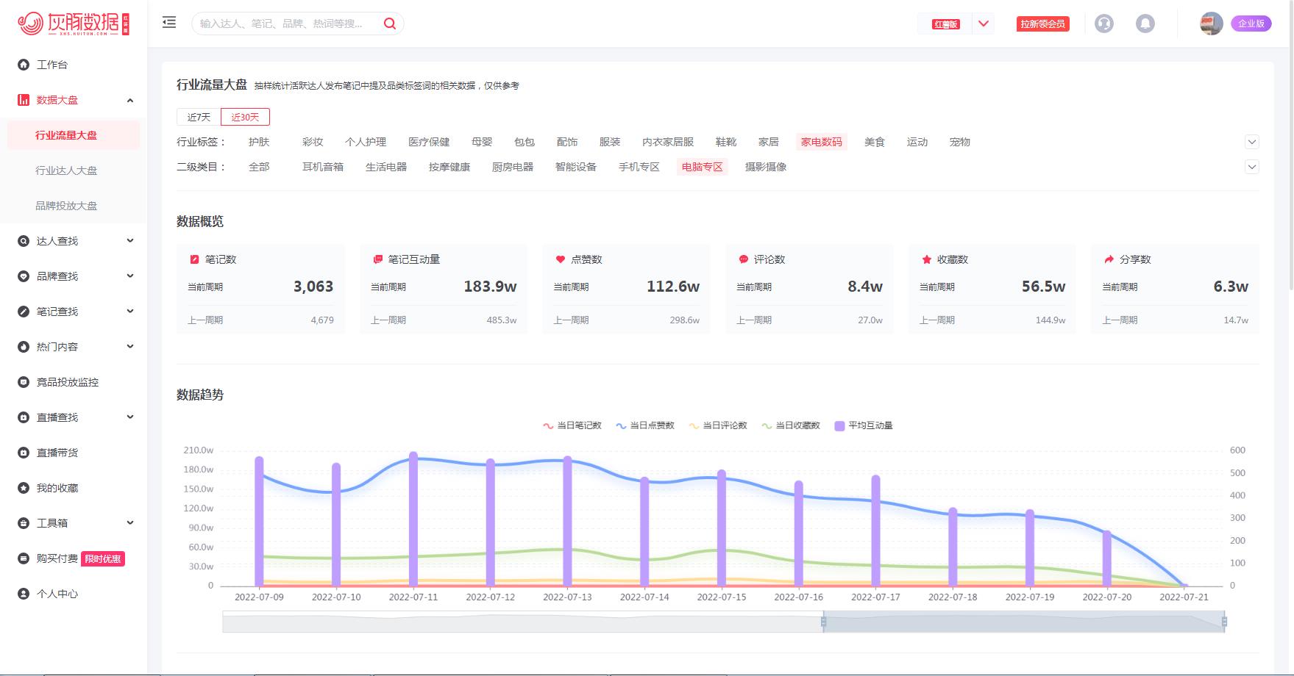Click the 2022-07-13 purple bar in chart

[x=567, y=522]
